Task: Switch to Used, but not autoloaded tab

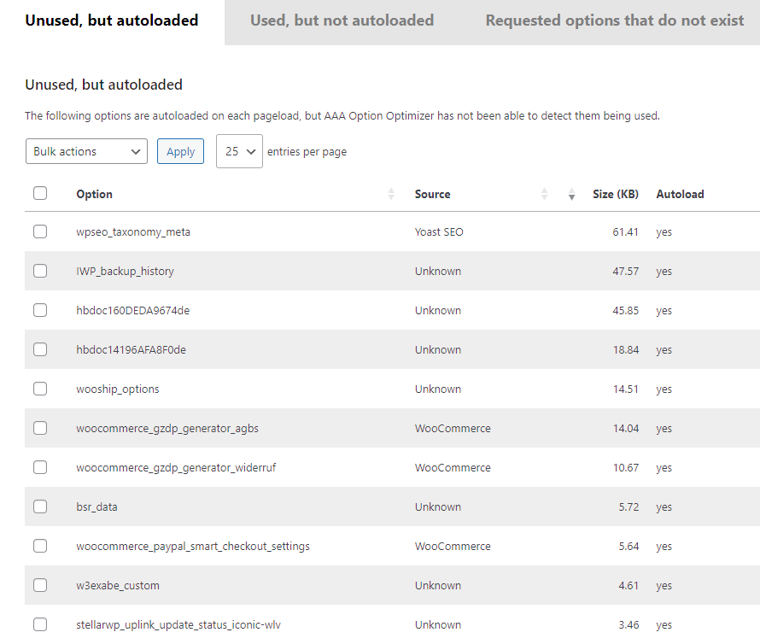Action: click(x=342, y=20)
